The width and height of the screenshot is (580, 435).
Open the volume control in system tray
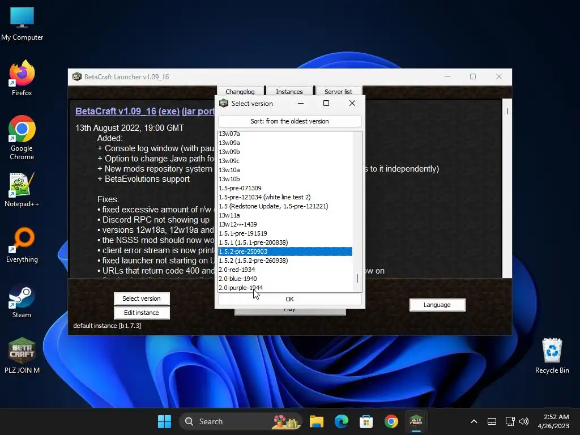tap(524, 421)
